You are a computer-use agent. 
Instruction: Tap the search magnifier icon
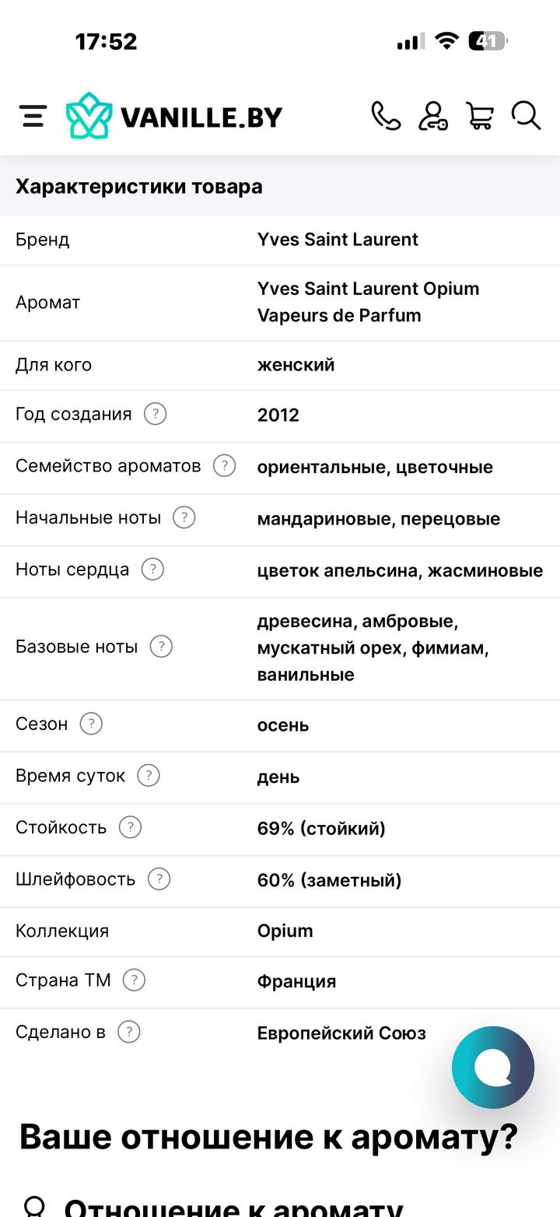[x=526, y=117]
